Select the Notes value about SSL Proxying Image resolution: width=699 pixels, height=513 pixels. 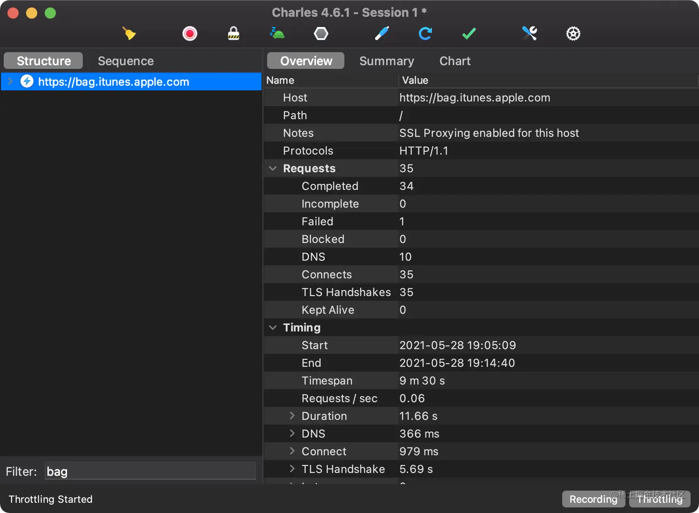(489, 133)
